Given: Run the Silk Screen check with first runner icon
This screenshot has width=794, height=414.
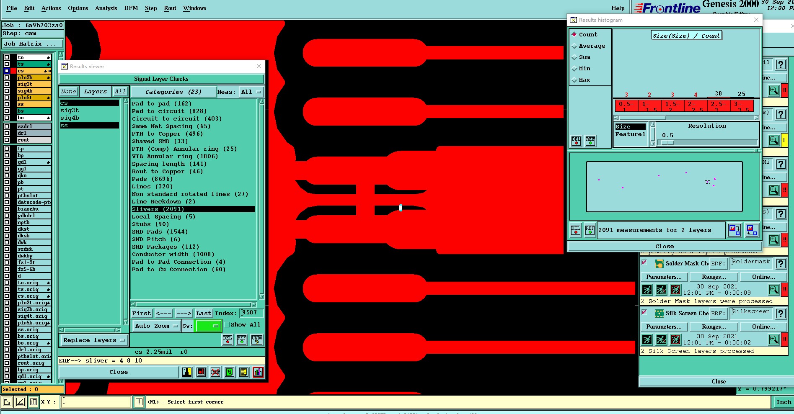Looking at the screenshot, I should pyautogui.click(x=647, y=339).
